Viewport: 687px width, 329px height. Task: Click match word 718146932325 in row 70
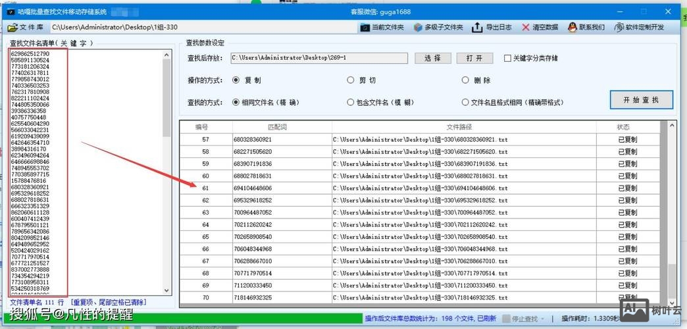tap(253, 297)
